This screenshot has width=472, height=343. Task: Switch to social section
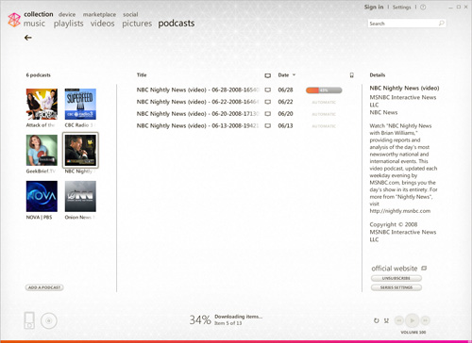coord(130,14)
